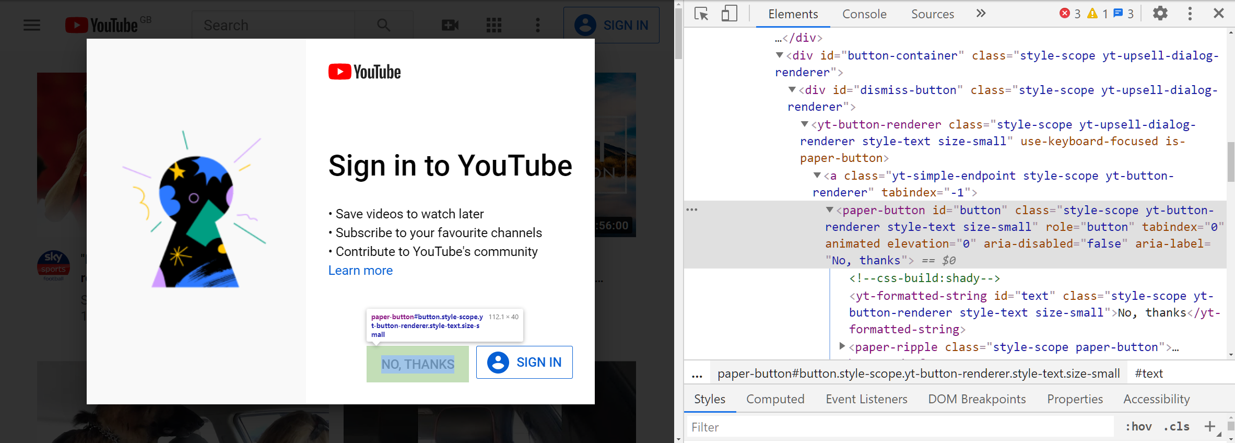Collapse the div#dismiss-button node
1235x443 pixels.
(792, 89)
